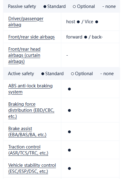Screen dimensions: 125x179
Task: Click the standard dot for Vehicle stability control
Action: point(69,168)
